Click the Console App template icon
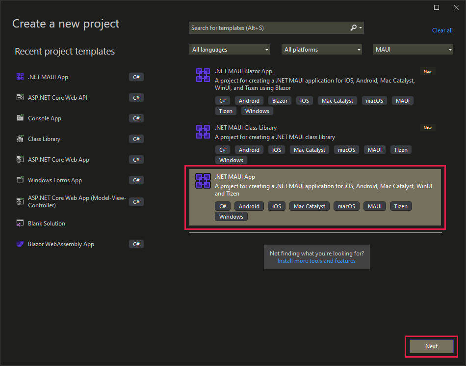Viewport: 466px width, 366px height. [x=20, y=118]
